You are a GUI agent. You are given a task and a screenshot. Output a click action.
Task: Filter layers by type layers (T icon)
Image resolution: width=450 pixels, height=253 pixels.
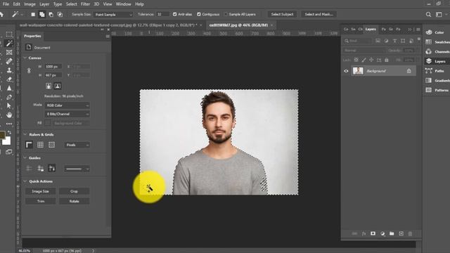click(x=394, y=41)
